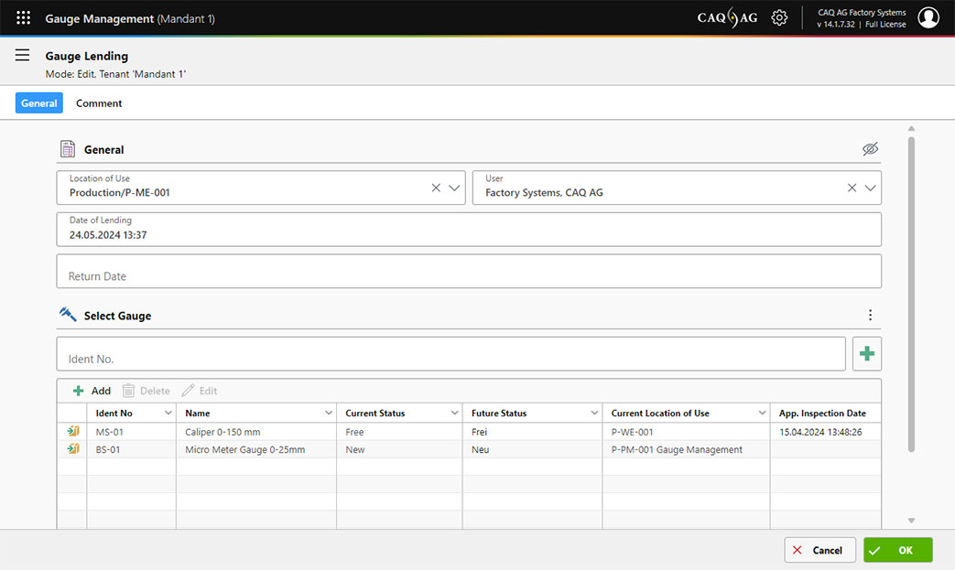955x570 pixels.
Task: Open the Current Status column filter
Action: [x=454, y=414]
